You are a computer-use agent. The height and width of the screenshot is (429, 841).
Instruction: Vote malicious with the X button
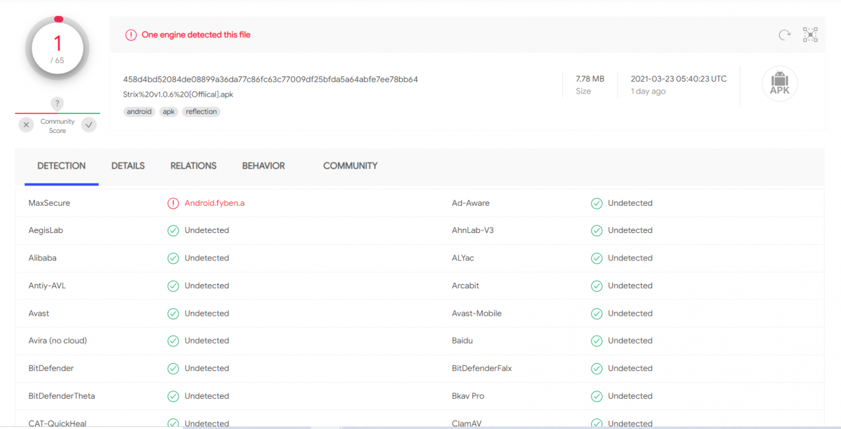(x=26, y=125)
